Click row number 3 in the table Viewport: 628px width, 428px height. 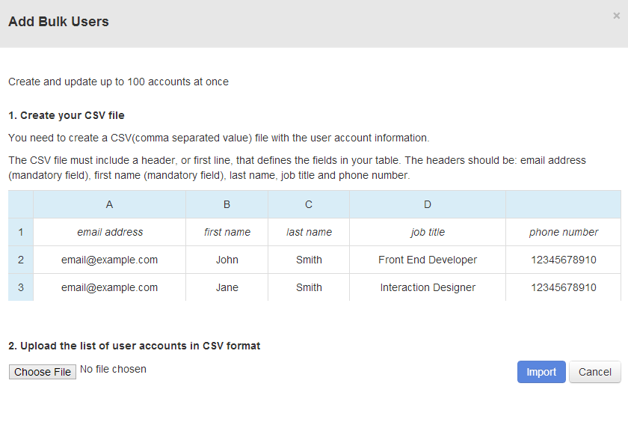(21, 287)
